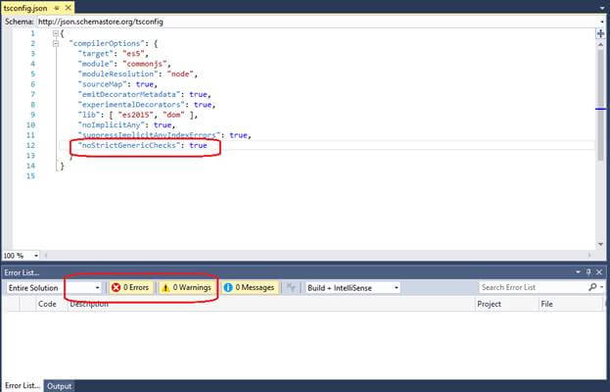Click the horizontal scrollbar right arrow
Screen dimensions: 610x392
tap(590, 256)
